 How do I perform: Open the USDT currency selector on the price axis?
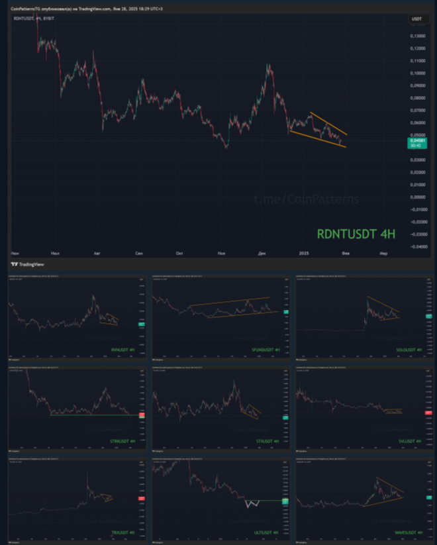[x=418, y=19]
